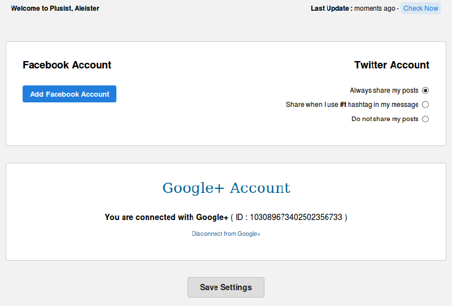
Task: Click the Twitter Account heading
Action: pos(392,65)
